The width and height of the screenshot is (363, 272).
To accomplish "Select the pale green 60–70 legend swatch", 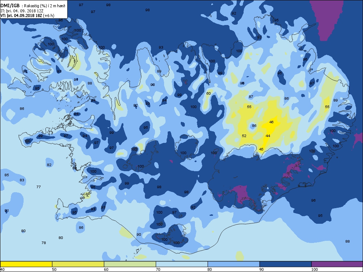I will (130, 264).
